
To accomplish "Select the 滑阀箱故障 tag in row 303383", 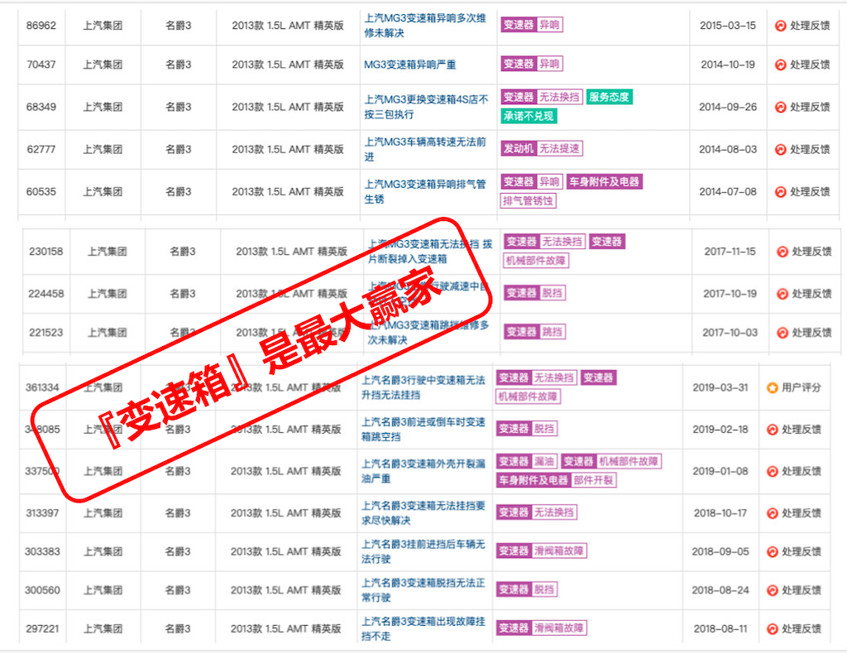I will point(558,551).
